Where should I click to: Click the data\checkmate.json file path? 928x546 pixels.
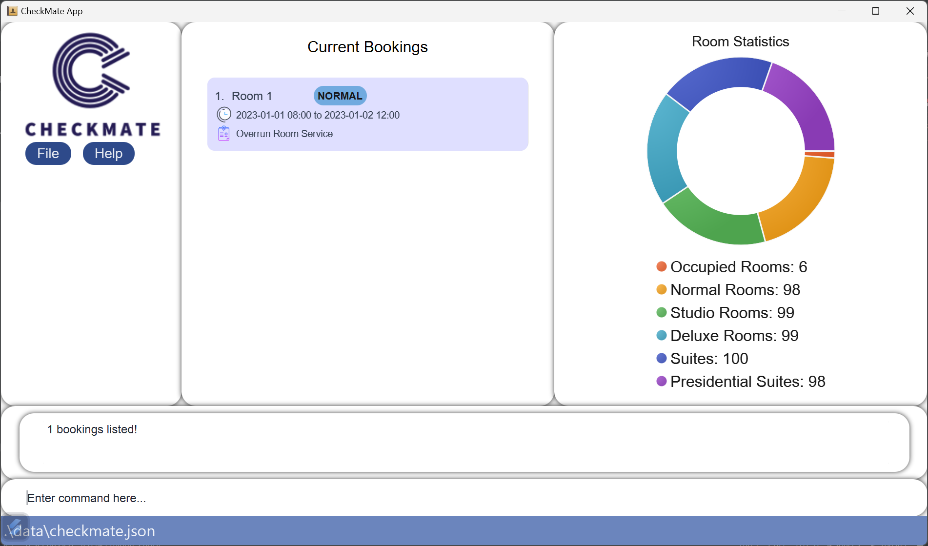click(x=80, y=531)
